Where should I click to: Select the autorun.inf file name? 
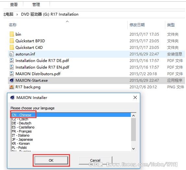(x=25, y=54)
